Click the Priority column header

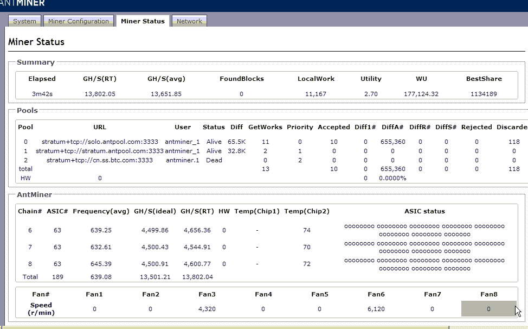coord(300,127)
